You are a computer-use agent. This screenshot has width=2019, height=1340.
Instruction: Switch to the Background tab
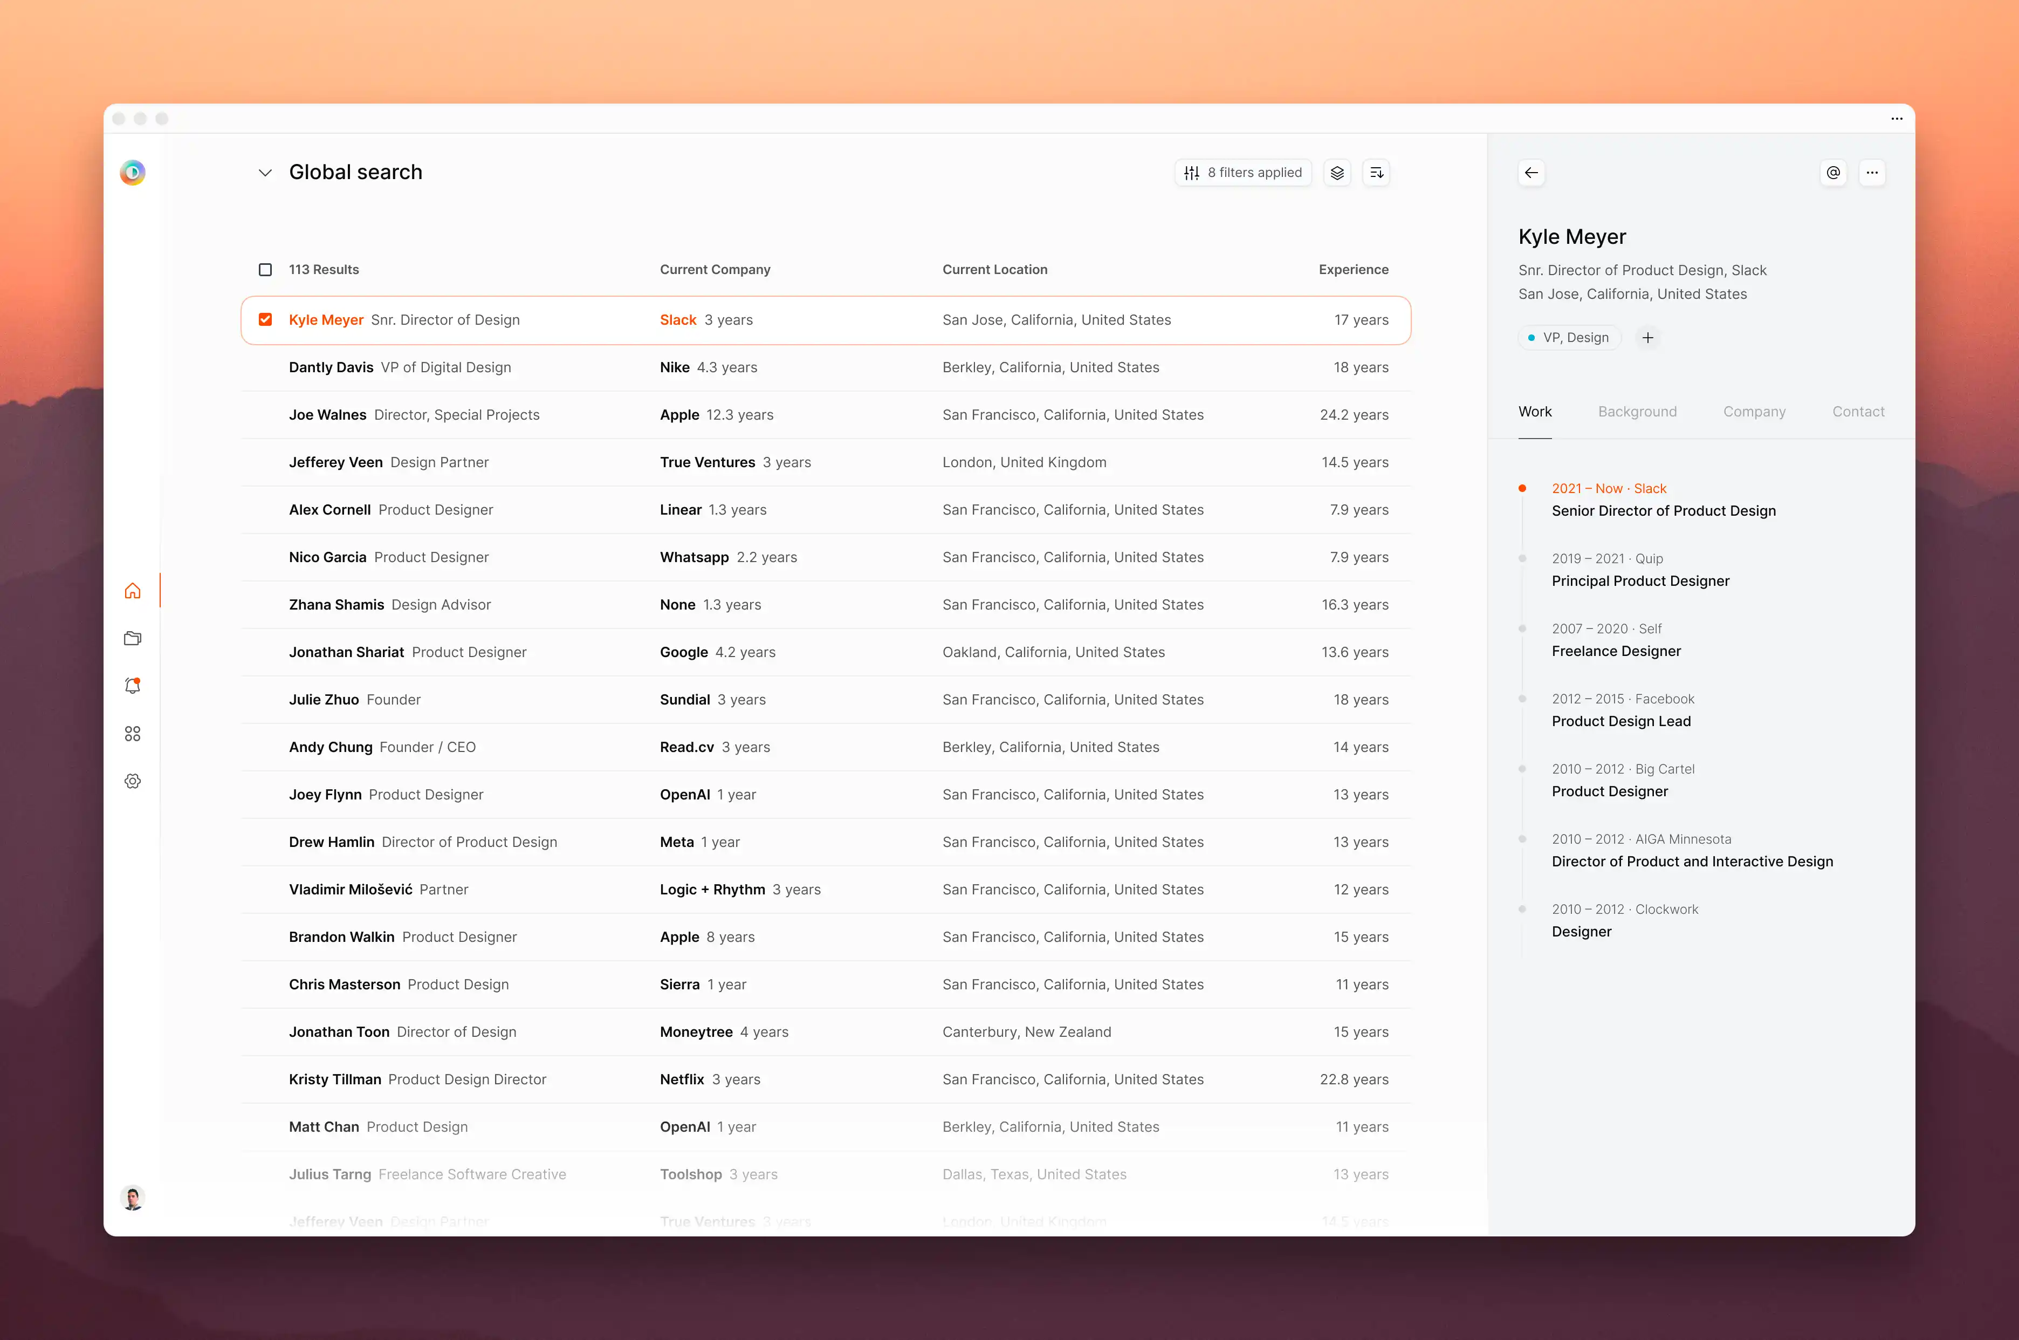tap(1635, 411)
